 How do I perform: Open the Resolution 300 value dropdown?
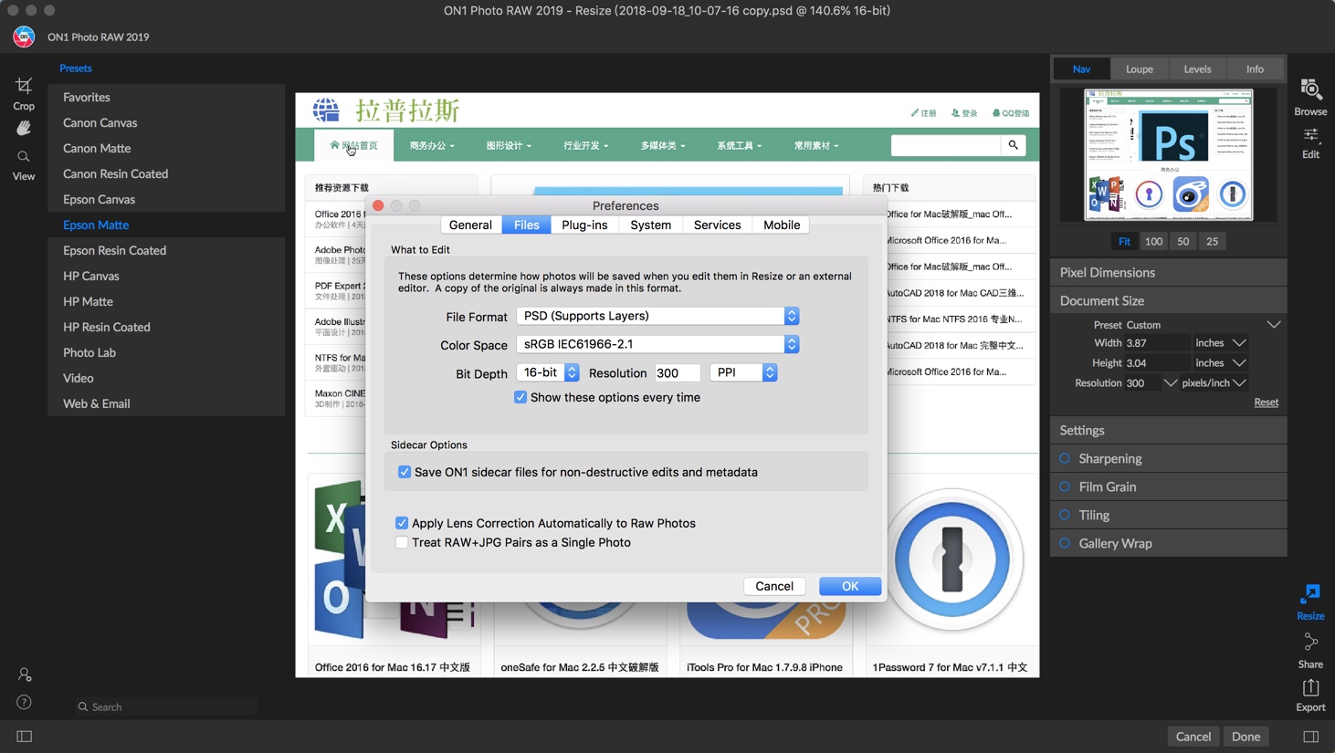(x=1170, y=383)
